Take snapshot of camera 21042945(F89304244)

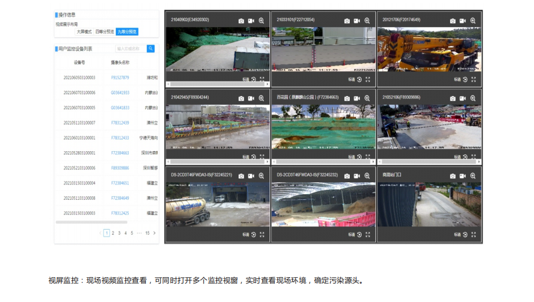pos(241,98)
